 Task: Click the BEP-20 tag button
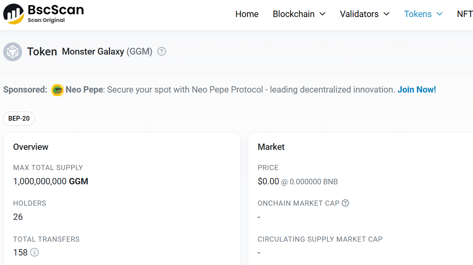coord(19,119)
